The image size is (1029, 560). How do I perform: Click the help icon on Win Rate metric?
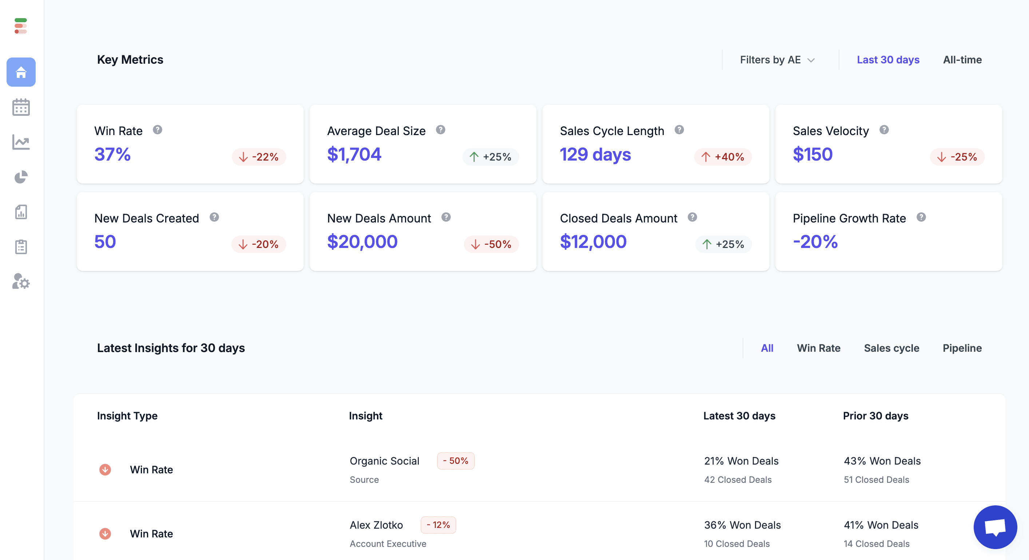coord(158,130)
